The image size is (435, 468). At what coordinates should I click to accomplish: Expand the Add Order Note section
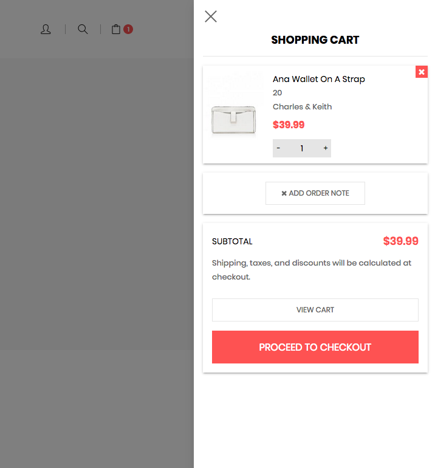315,193
